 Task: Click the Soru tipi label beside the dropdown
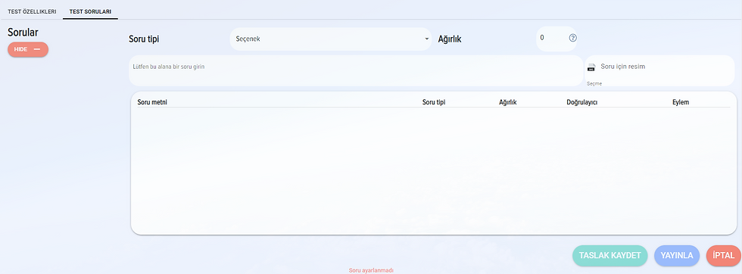click(x=144, y=39)
